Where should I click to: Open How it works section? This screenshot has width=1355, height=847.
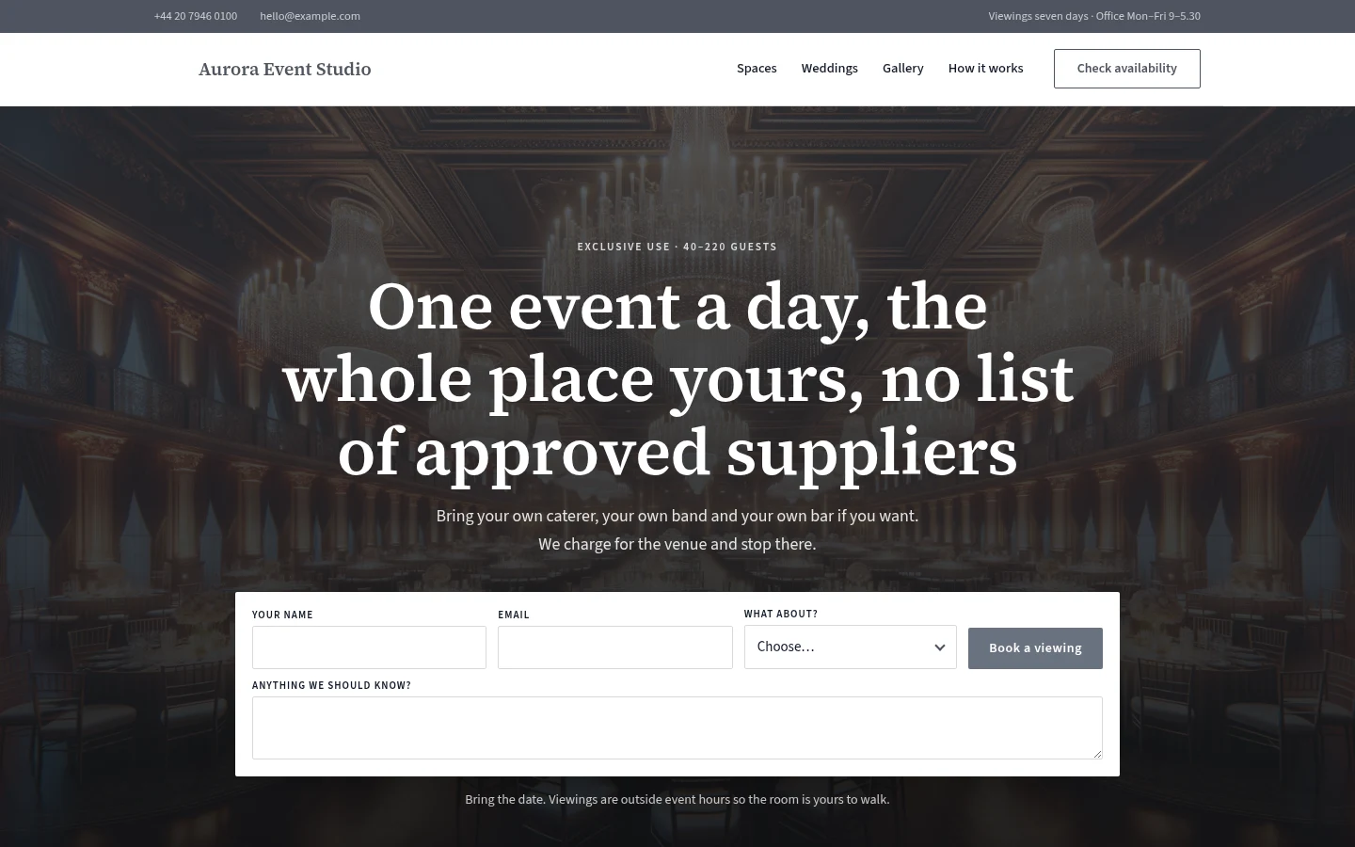coord(985,69)
